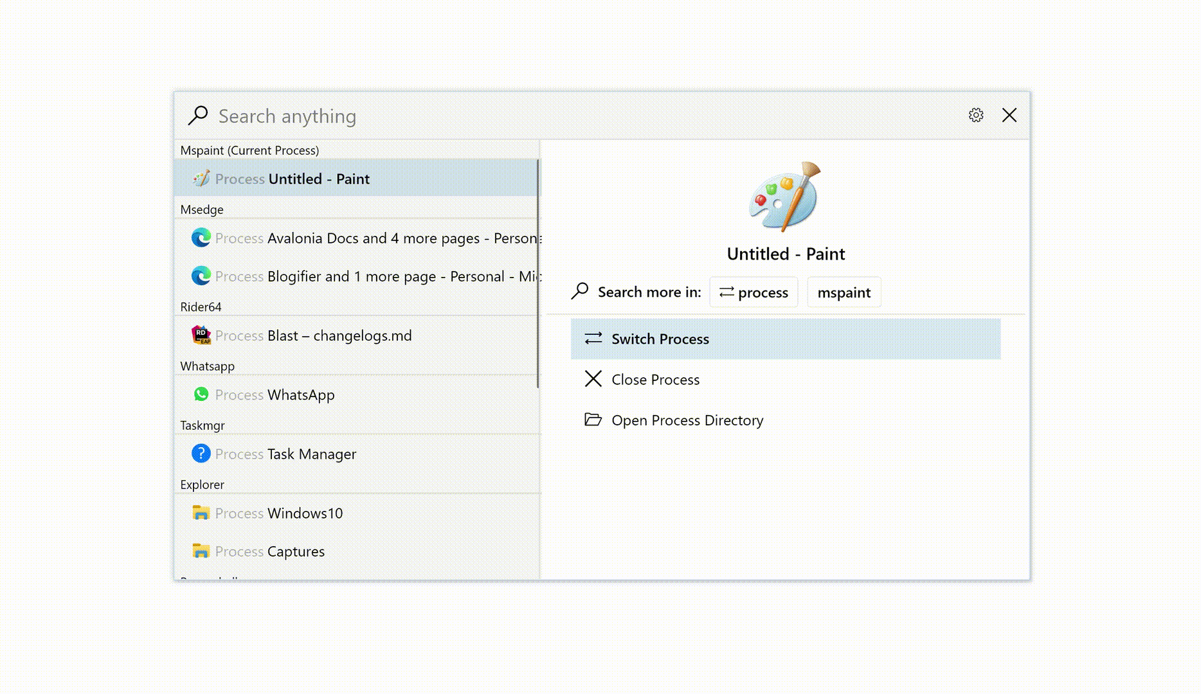Select Blast – changelogs.md process

point(357,335)
